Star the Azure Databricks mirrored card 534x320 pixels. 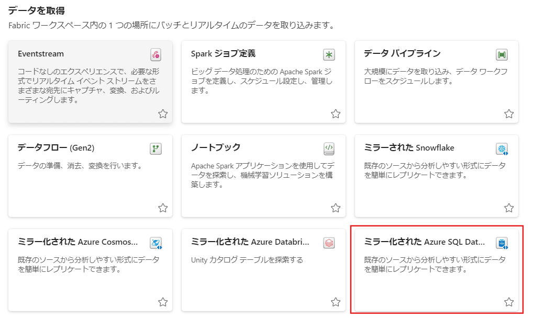tap(336, 302)
